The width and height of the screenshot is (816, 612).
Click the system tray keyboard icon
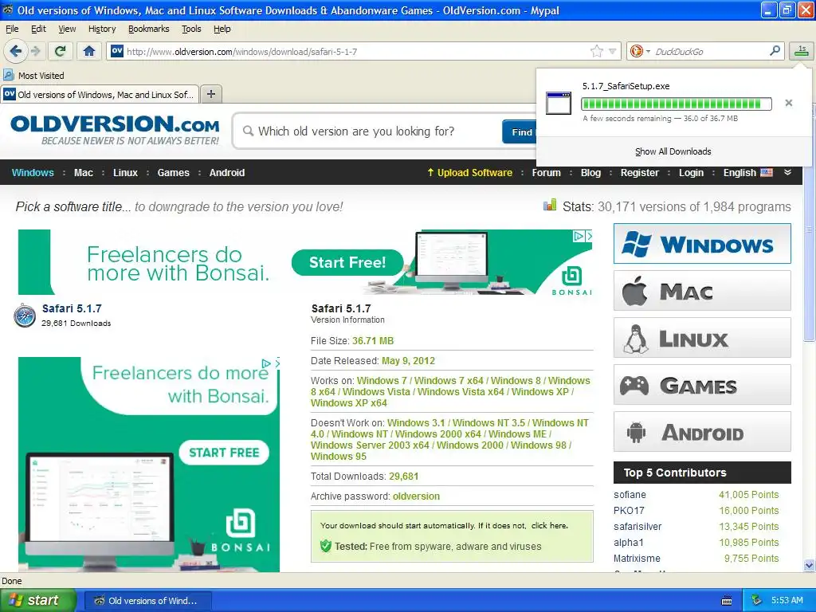coord(727,601)
